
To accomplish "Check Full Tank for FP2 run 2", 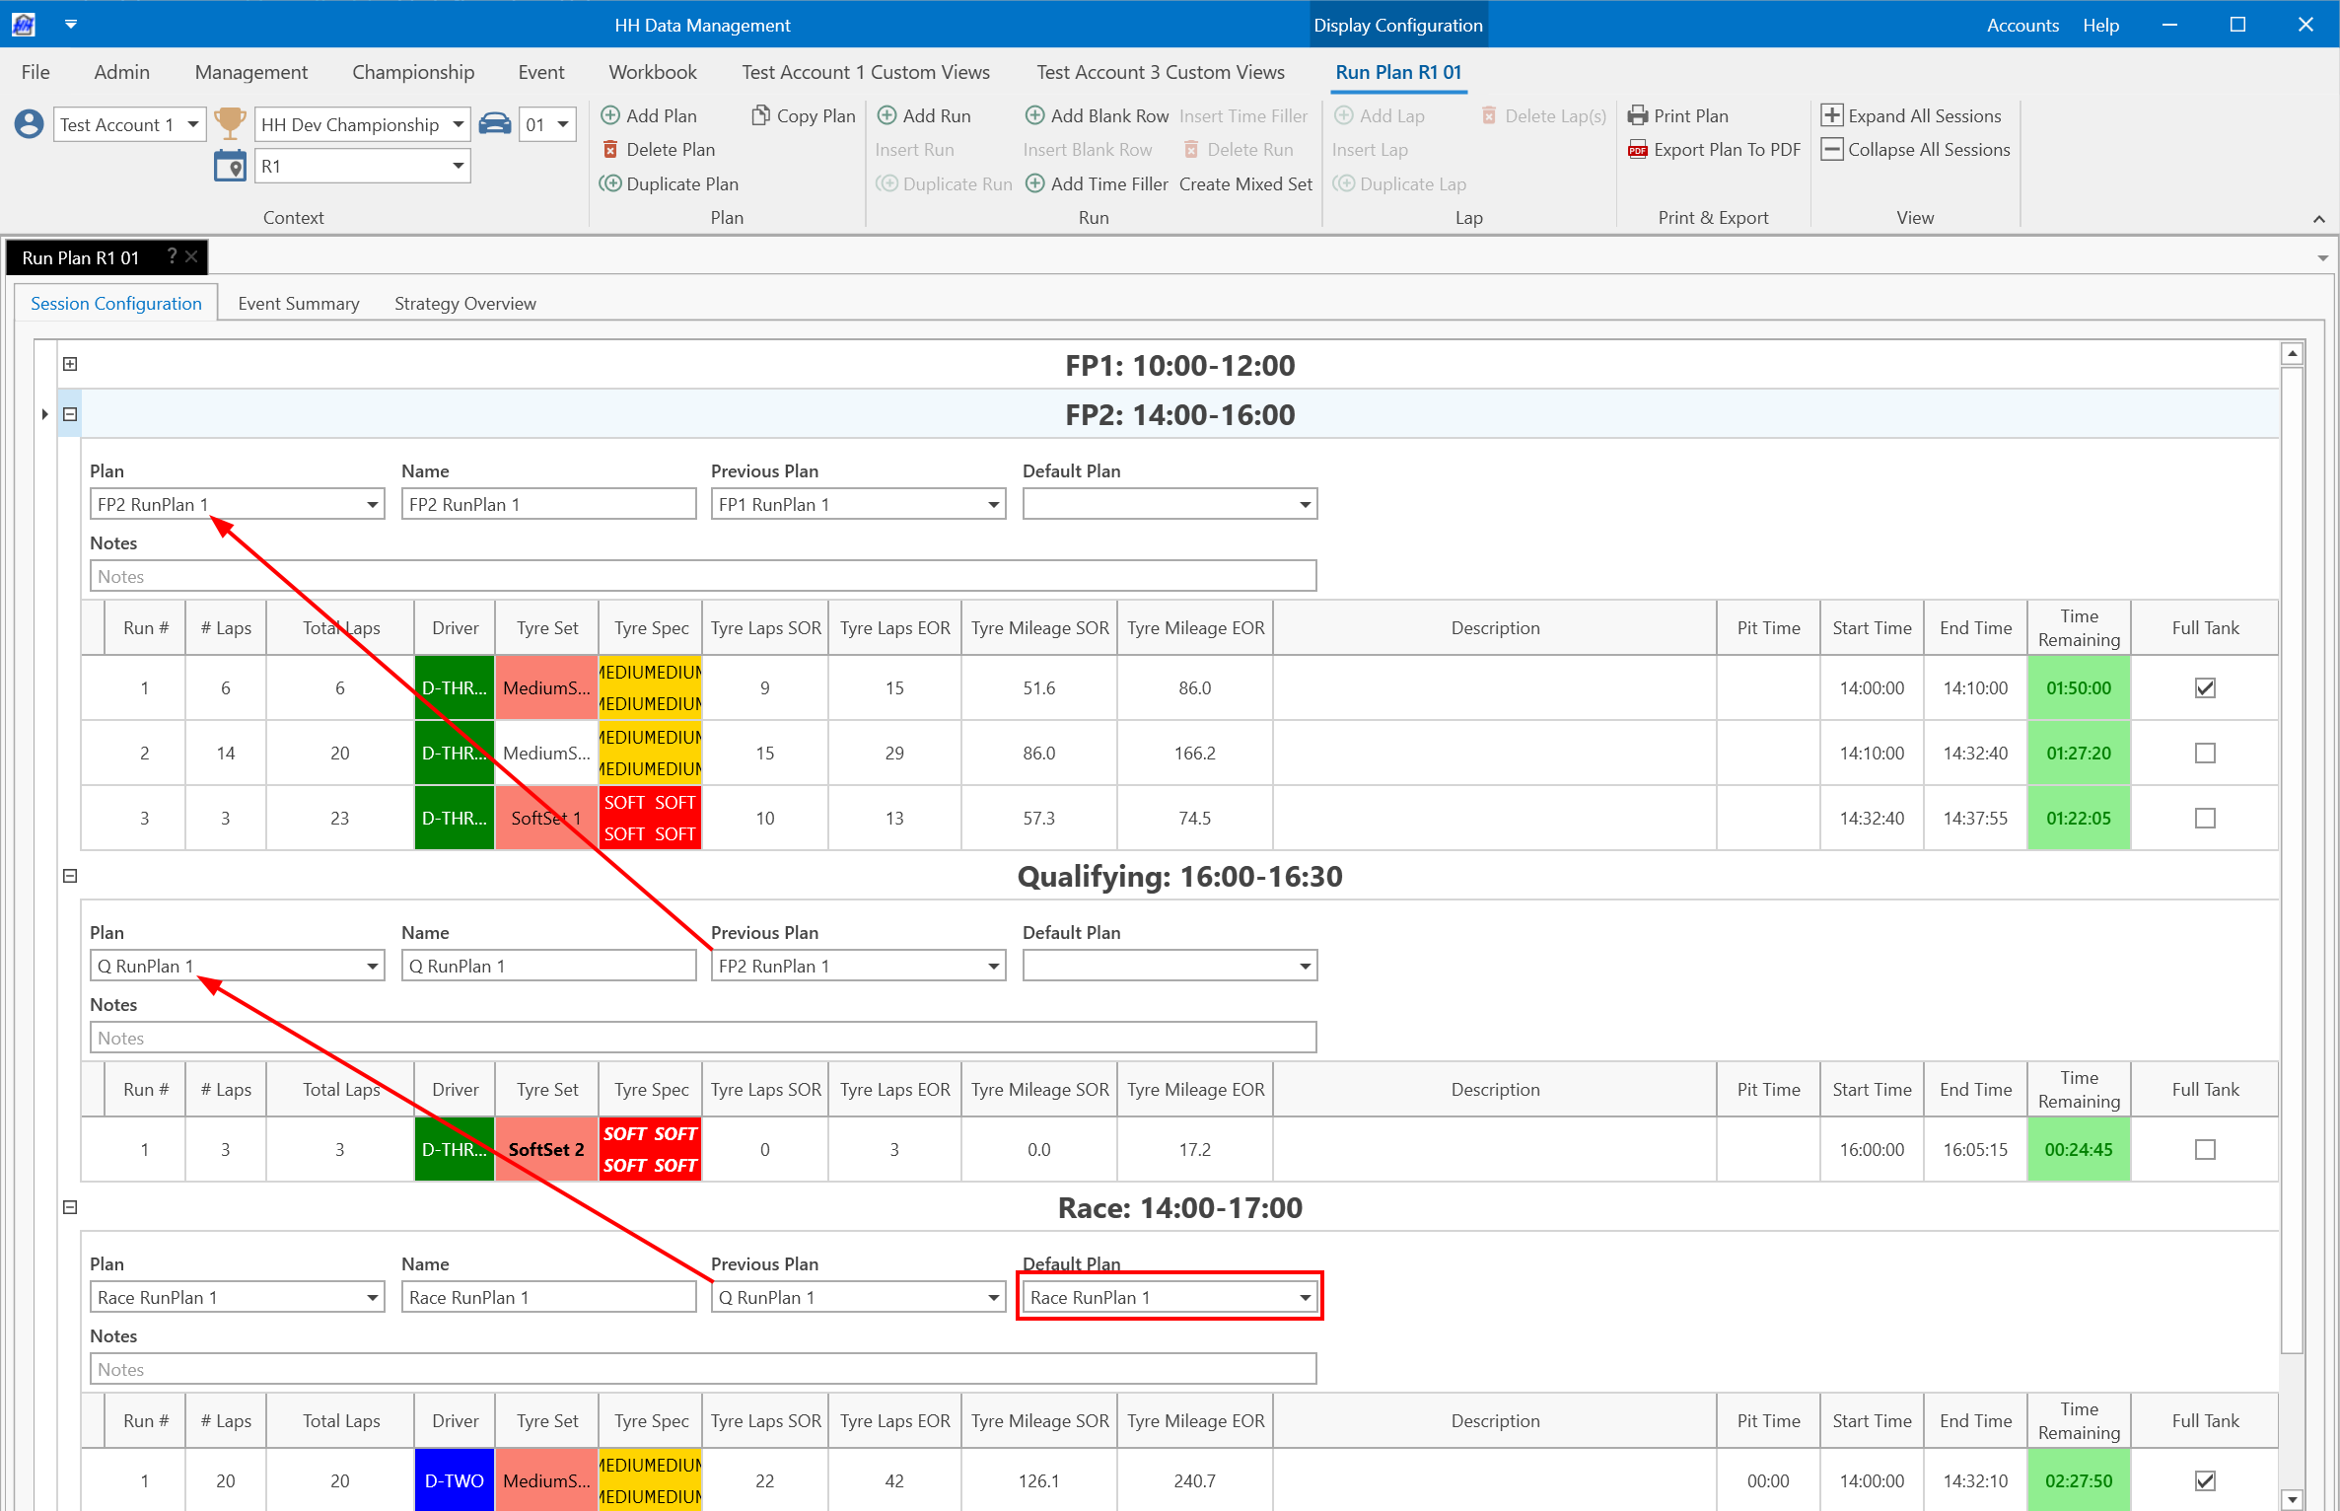I will tap(2205, 754).
